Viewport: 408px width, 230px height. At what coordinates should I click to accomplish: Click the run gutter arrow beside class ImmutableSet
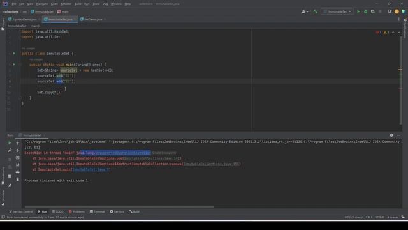pos(14,54)
